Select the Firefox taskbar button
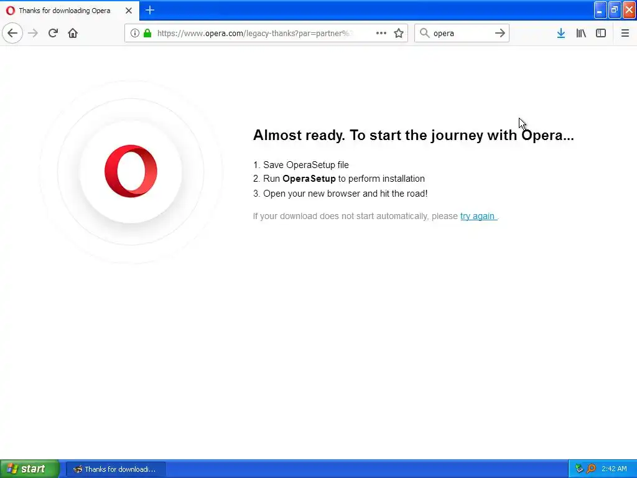The width and height of the screenshot is (637, 478). [115, 469]
